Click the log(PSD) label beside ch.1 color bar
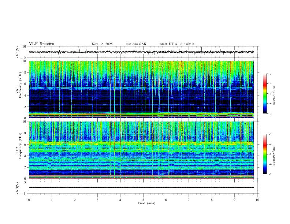 (274, 96)
